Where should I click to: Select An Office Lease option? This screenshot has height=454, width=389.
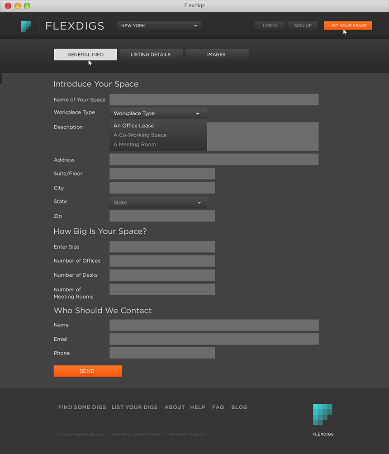(133, 126)
